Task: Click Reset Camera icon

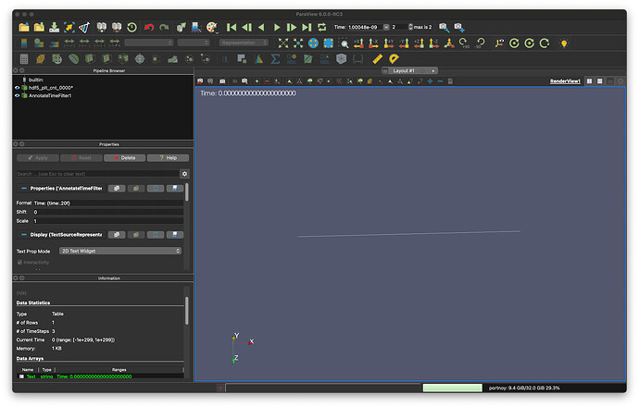Action: [282, 43]
